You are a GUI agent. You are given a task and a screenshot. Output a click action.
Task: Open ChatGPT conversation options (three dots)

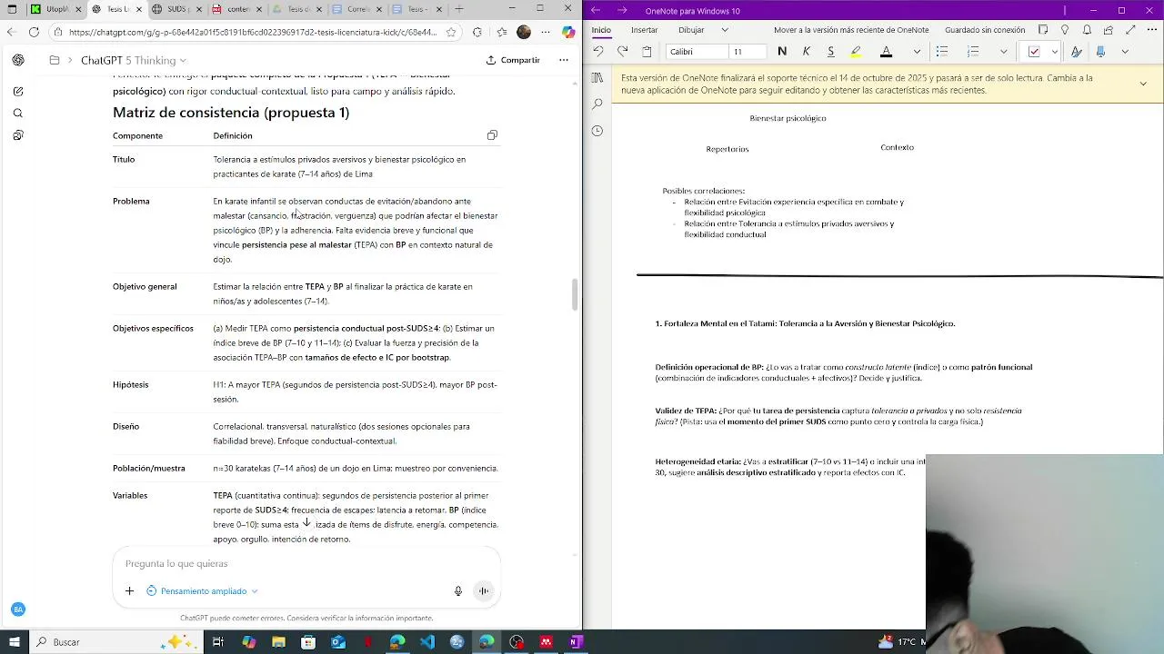click(564, 60)
